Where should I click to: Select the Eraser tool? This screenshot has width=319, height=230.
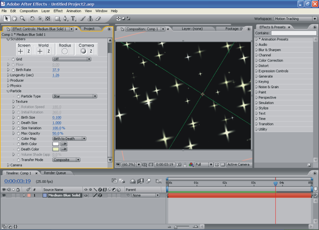point(98,19)
